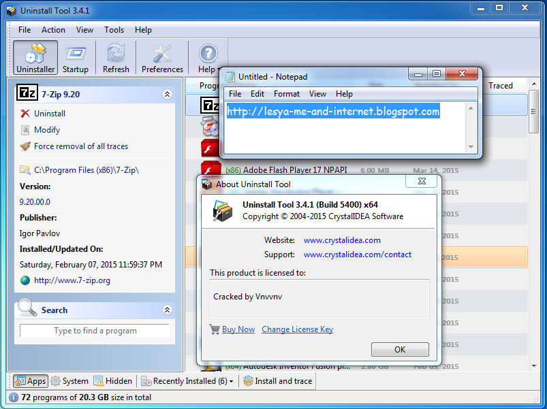This screenshot has width=547, height=409.
Task: Click the Notepad title bar icon
Action: [x=230, y=77]
